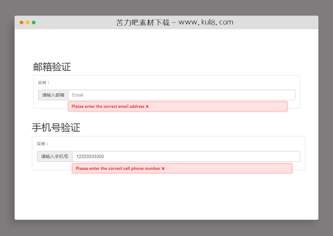
Task: Click the 苦力吧素材下载 title text
Action: [x=143, y=22]
